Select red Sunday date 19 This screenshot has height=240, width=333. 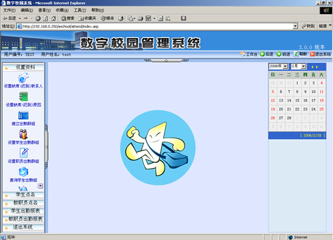pyautogui.click(x=273, y=109)
